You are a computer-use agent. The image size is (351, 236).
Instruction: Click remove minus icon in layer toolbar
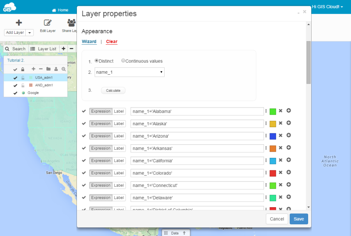click(x=41, y=69)
